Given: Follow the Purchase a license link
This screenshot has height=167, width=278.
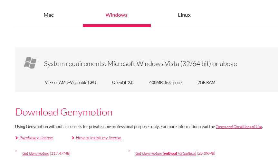Looking at the screenshot, I should (36, 138).
